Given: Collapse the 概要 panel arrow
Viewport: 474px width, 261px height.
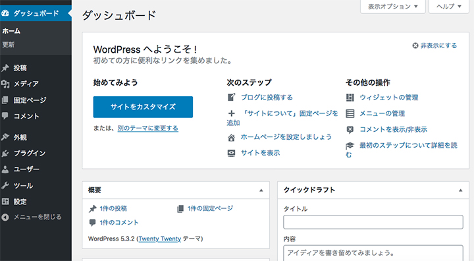Looking at the screenshot, I should (x=261, y=190).
